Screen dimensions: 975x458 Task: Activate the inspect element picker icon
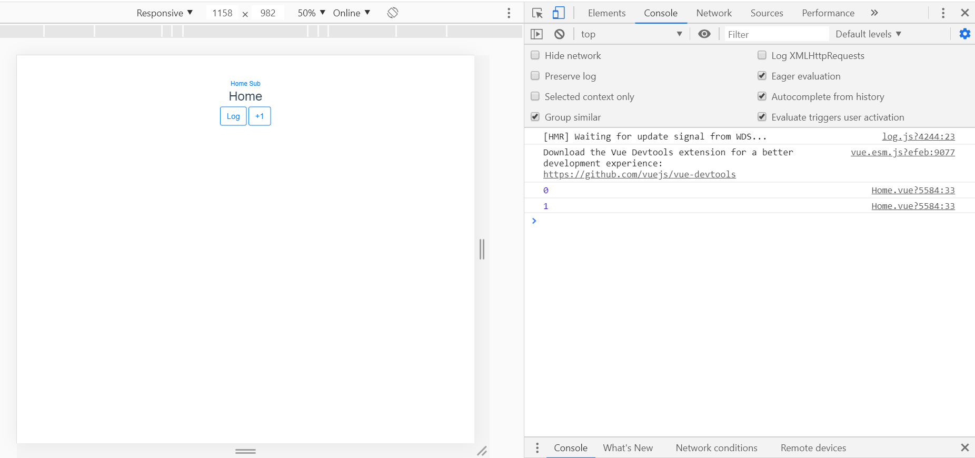pyautogui.click(x=537, y=13)
